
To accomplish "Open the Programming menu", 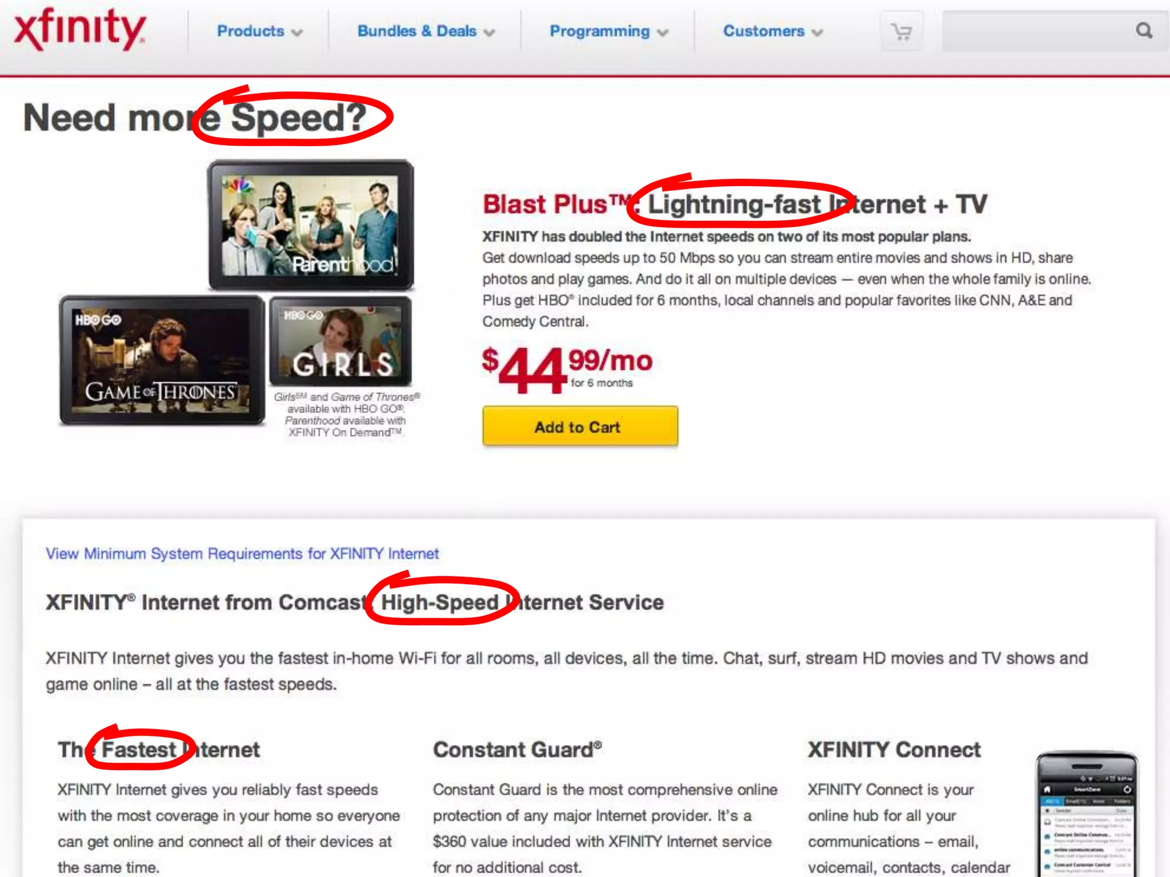I will pos(600,31).
